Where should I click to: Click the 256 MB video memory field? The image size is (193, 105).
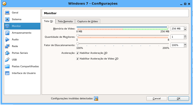pos(177,29)
